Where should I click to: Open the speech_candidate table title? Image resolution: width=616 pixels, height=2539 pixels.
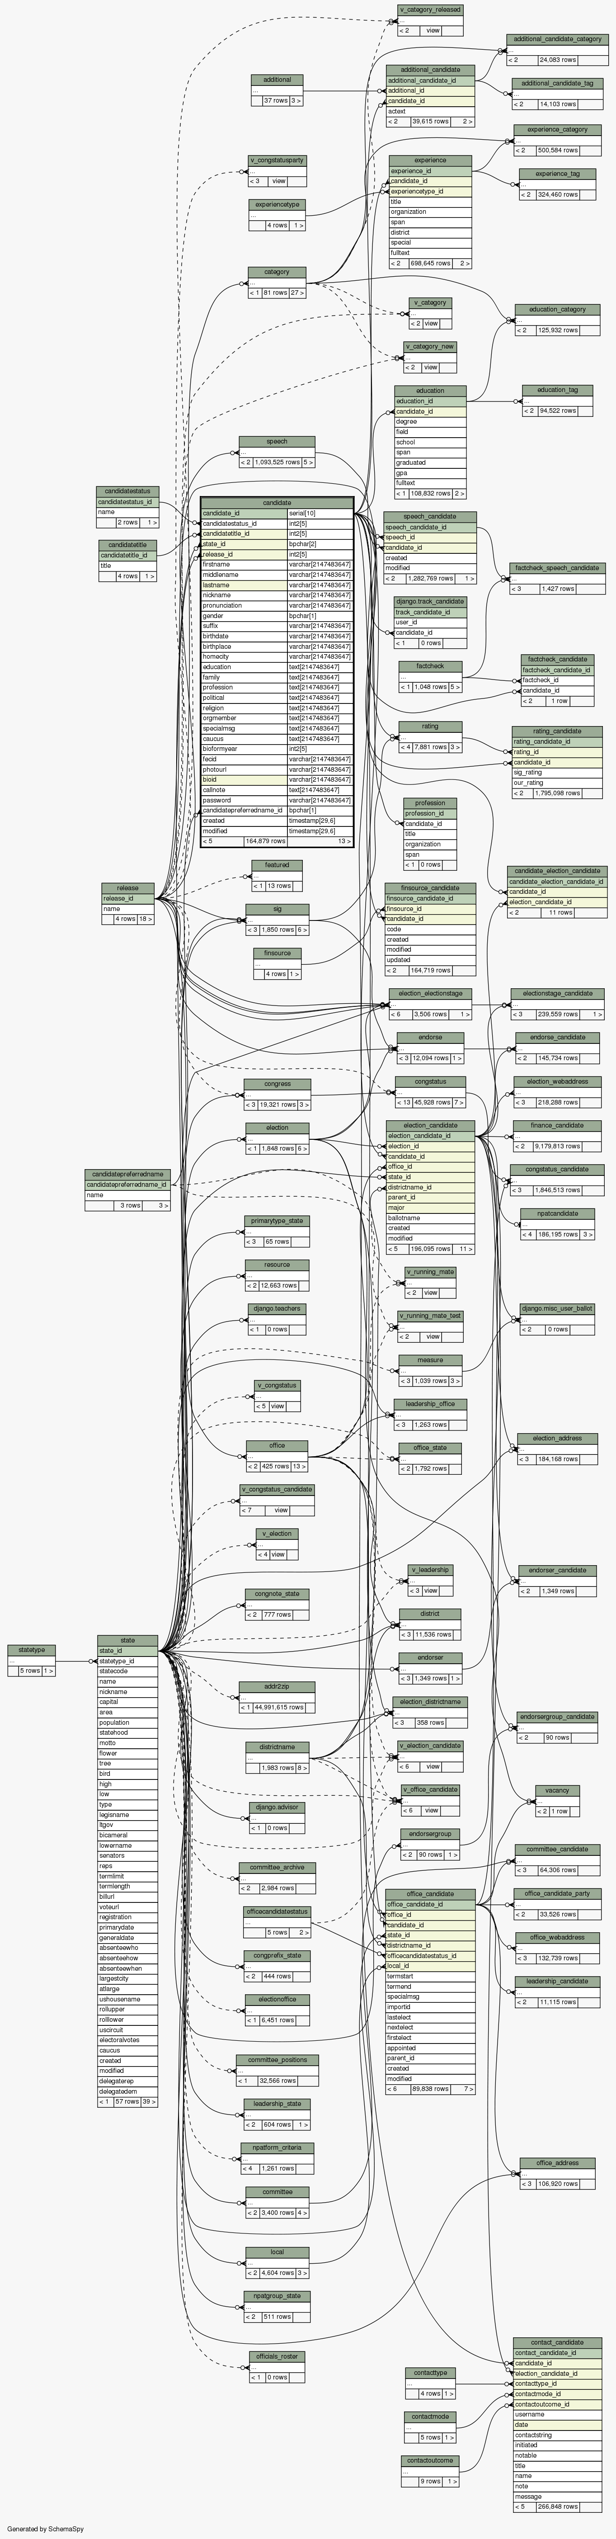pyautogui.click(x=430, y=516)
